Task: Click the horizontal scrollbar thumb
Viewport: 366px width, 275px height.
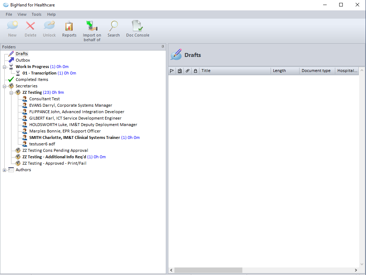Action: coord(208,270)
